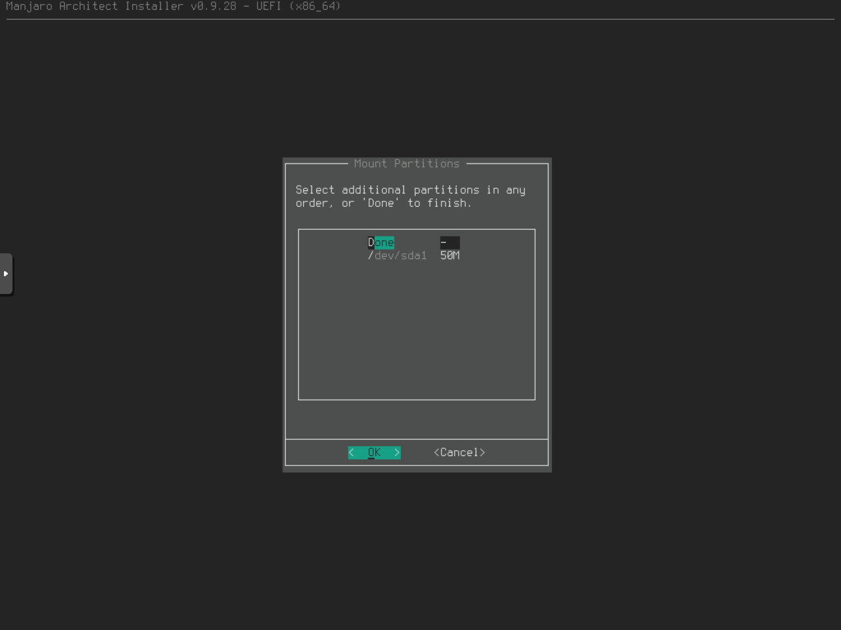Click the horizontal line under the header
This screenshot has height=630, width=841.
point(420,19)
